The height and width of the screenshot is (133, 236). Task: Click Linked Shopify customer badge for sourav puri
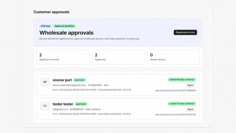tap(182, 80)
